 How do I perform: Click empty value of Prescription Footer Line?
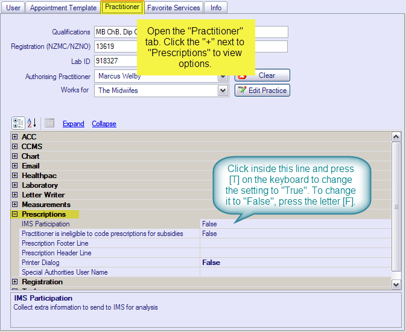[296, 243]
